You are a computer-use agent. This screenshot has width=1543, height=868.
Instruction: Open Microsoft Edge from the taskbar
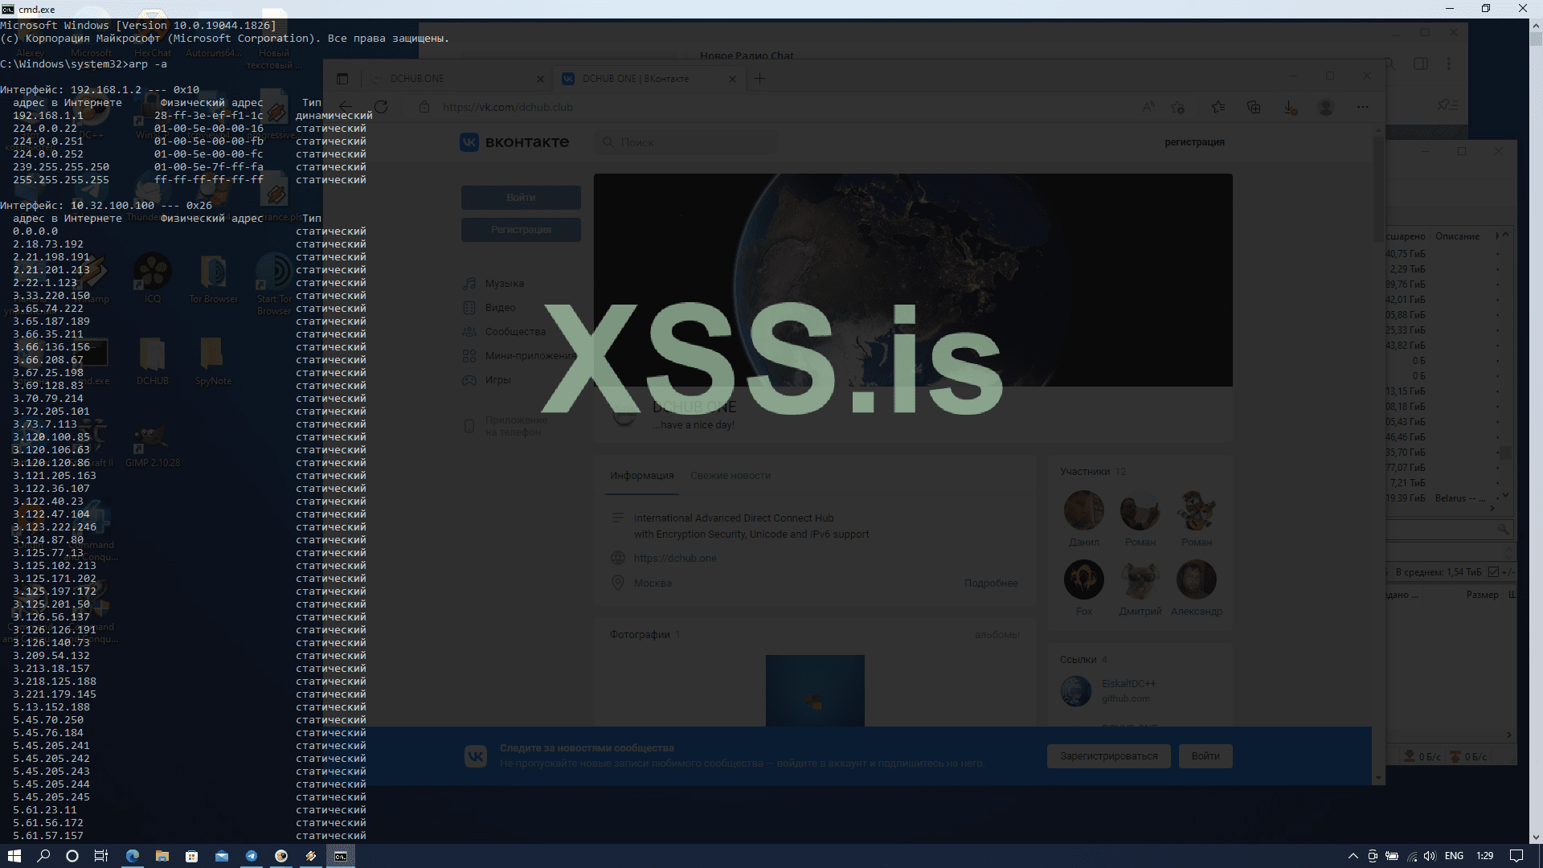click(x=133, y=856)
